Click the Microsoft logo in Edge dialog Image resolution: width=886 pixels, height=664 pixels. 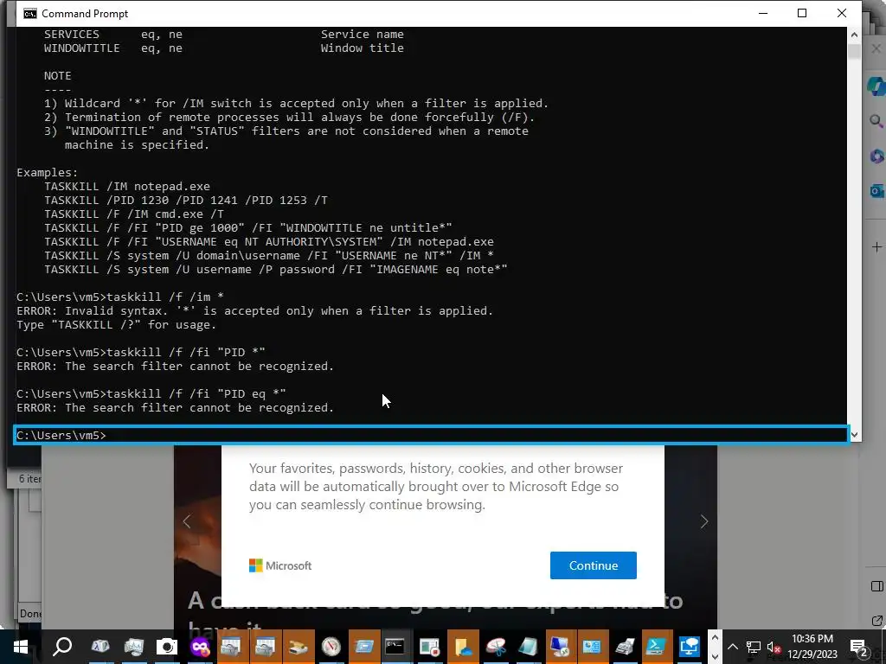(280, 565)
